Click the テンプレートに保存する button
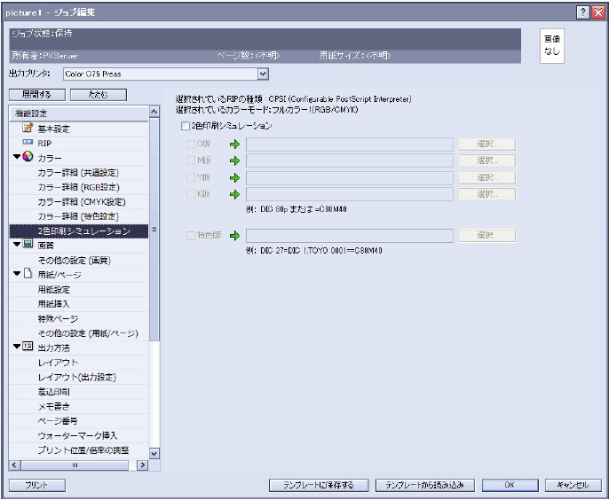This screenshot has width=609, height=500. 319,485
